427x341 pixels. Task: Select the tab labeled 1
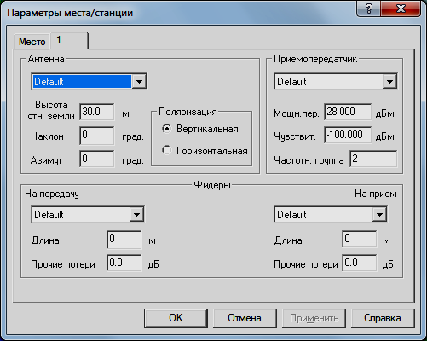pos(69,41)
